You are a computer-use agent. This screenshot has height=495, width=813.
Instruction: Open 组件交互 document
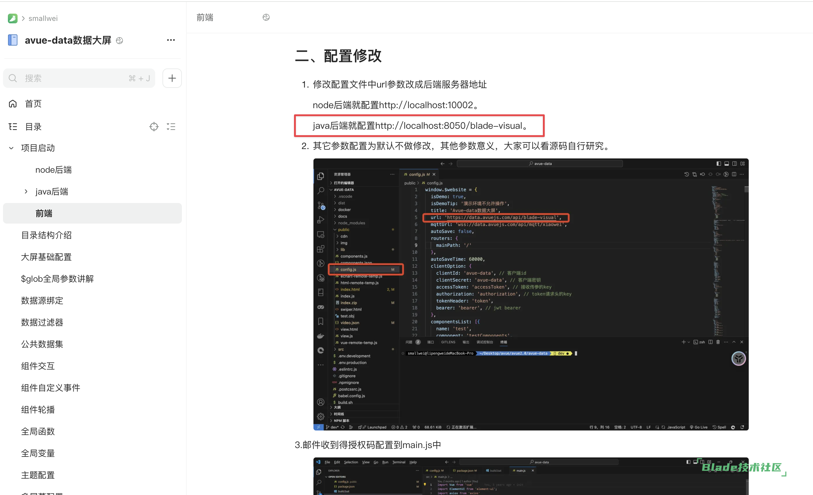point(38,366)
